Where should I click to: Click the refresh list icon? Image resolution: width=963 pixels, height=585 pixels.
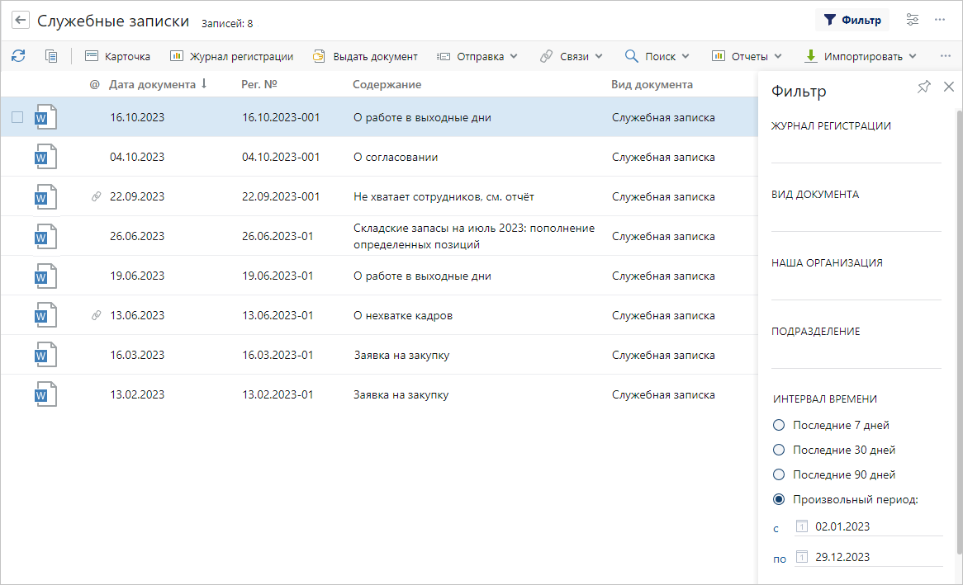(x=18, y=56)
